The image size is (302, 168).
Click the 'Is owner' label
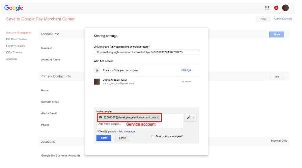click(187, 82)
